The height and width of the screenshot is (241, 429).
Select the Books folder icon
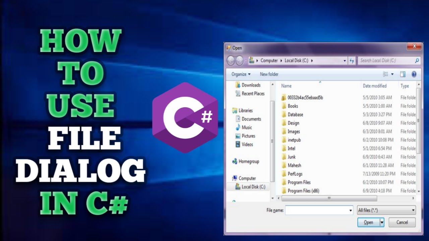point(284,106)
